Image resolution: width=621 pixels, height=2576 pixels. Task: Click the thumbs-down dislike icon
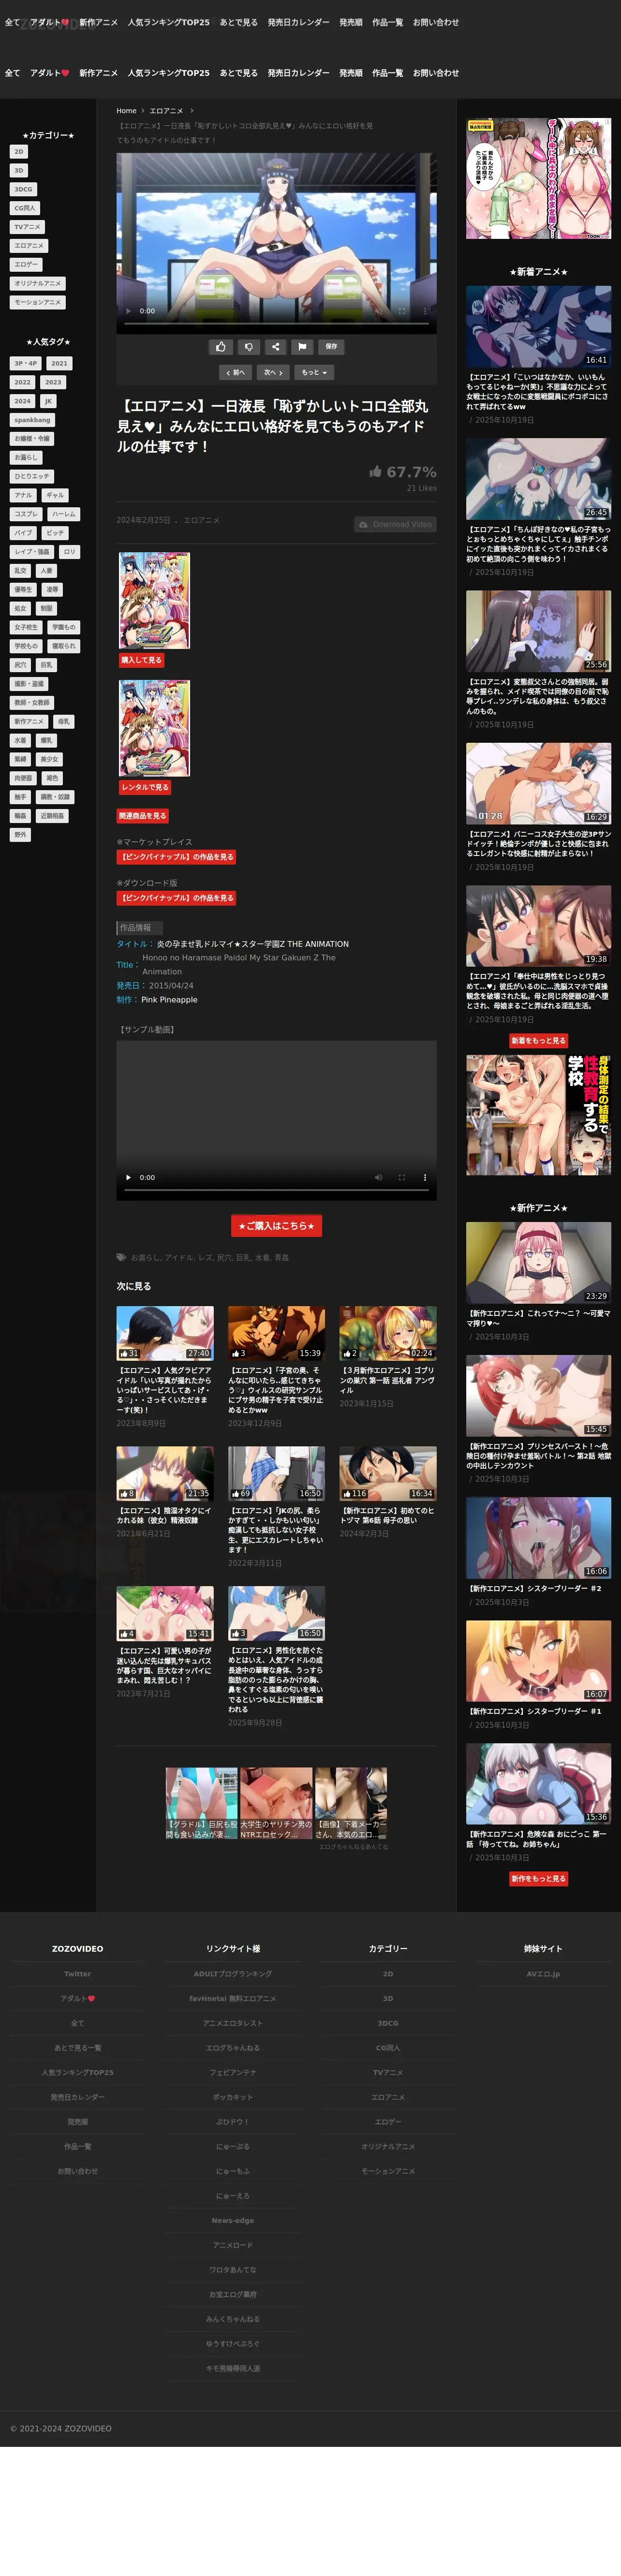[248, 346]
